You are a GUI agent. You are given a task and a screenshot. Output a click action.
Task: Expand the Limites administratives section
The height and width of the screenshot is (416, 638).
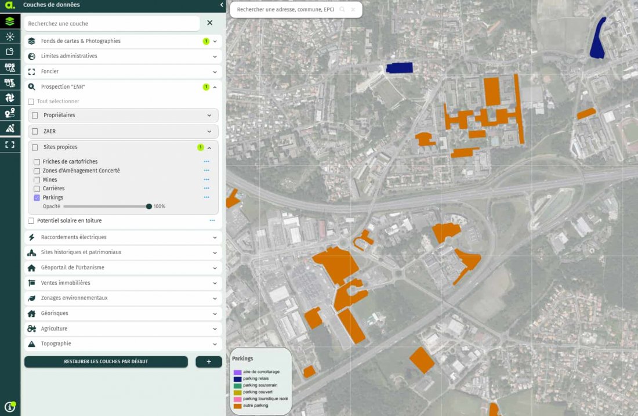pyautogui.click(x=215, y=57)
